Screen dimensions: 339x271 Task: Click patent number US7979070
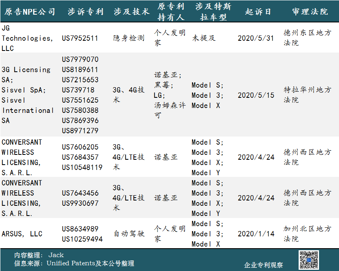pyautogui.click(x=80, y=59)
